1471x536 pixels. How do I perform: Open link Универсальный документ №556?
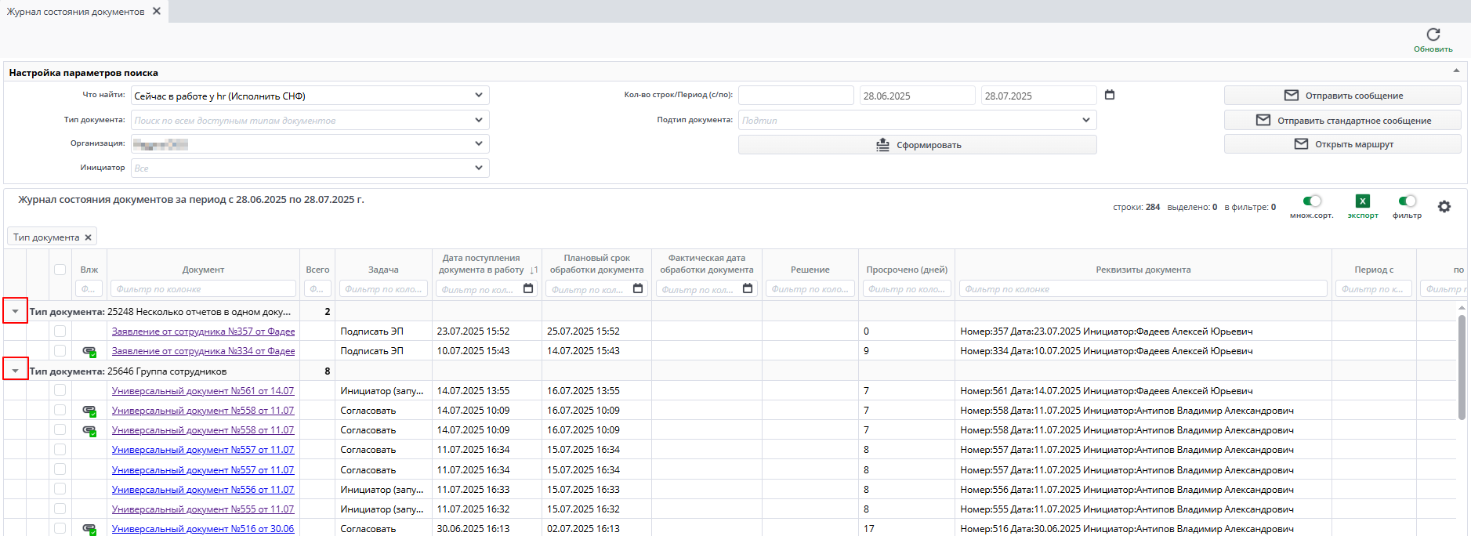(203, 489)
